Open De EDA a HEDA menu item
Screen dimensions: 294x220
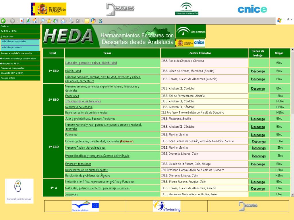click(20, 31)
